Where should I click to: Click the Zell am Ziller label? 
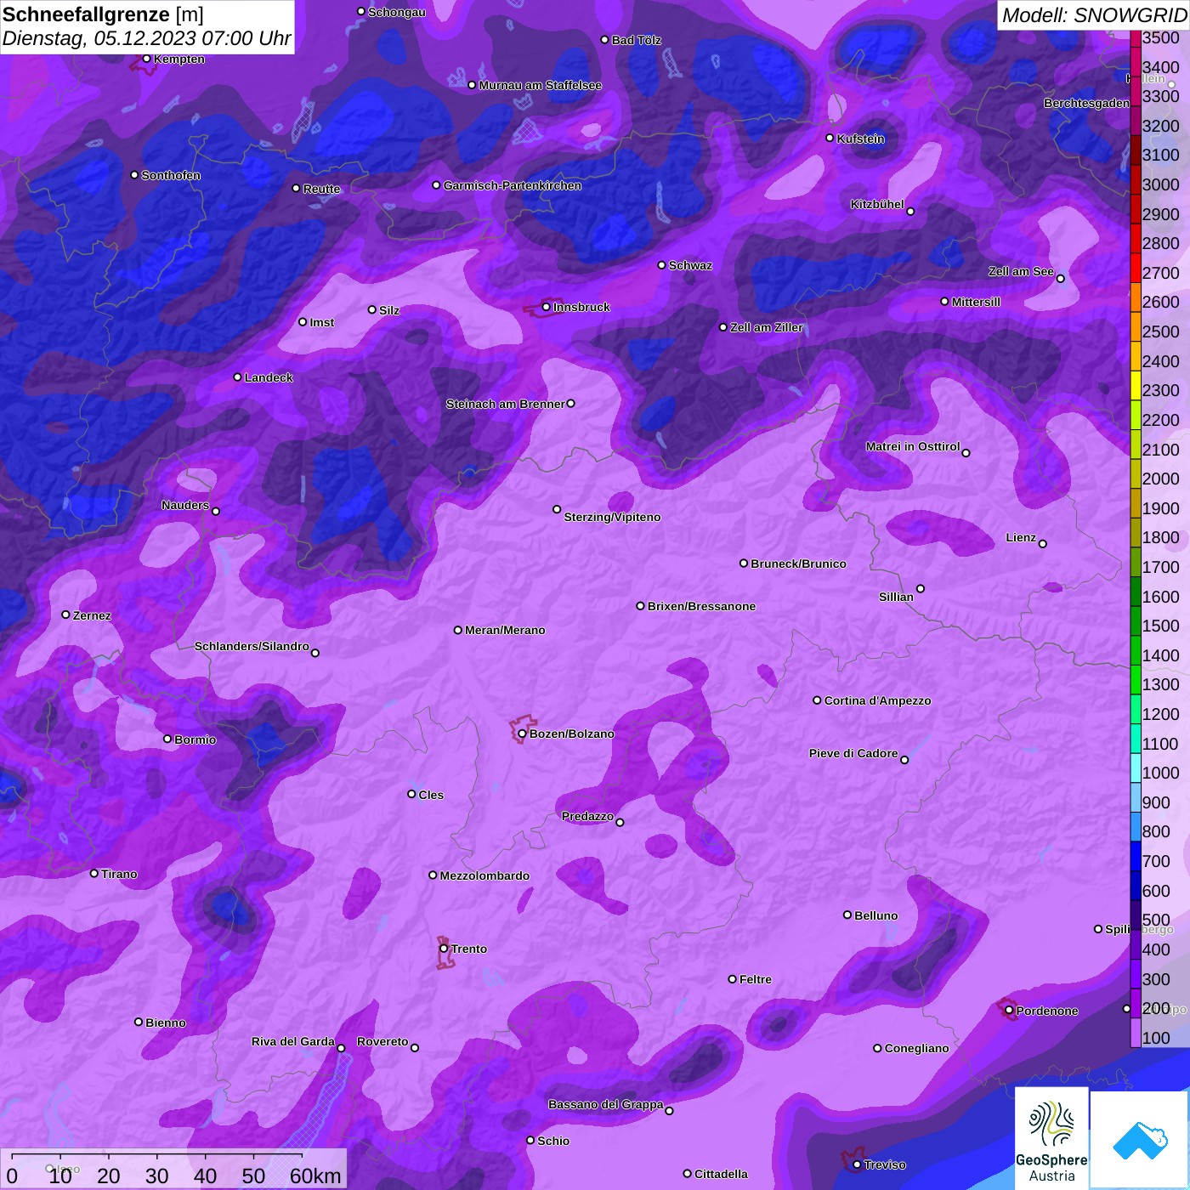[x=766, y=327]
